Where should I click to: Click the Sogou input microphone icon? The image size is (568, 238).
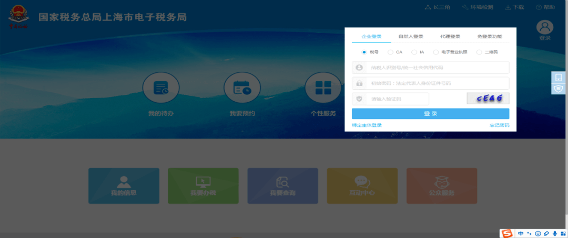pos(554,233)
